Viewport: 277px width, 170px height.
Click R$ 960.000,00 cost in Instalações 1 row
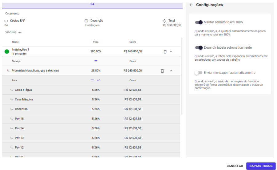point(133,51)
